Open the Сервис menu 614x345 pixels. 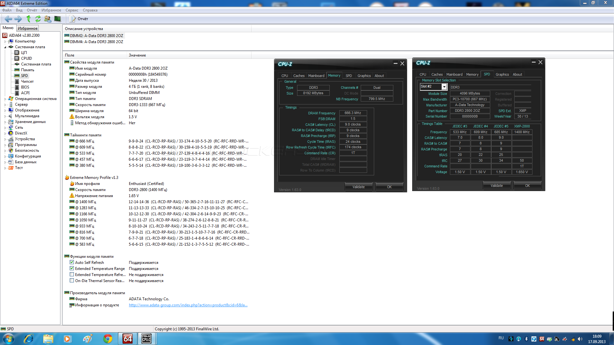72,10
